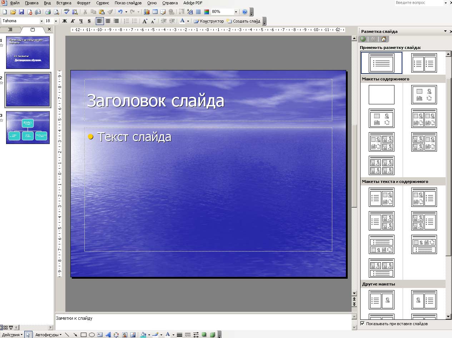Screen dimensions: 452x338
Task: Open the Вставка menu
Action: point(64,3)
